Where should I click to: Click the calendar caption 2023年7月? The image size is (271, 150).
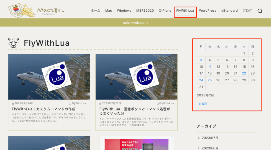click(x=205, y=95)
